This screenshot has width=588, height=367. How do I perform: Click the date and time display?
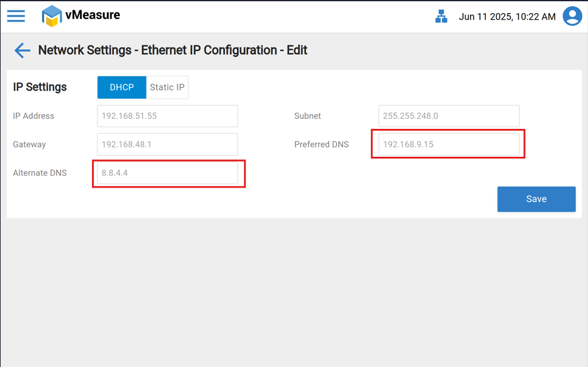[507, 17]
